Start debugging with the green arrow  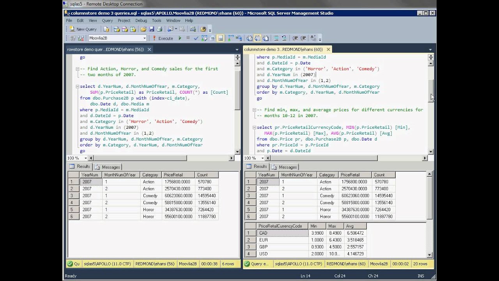coord(180,38)
